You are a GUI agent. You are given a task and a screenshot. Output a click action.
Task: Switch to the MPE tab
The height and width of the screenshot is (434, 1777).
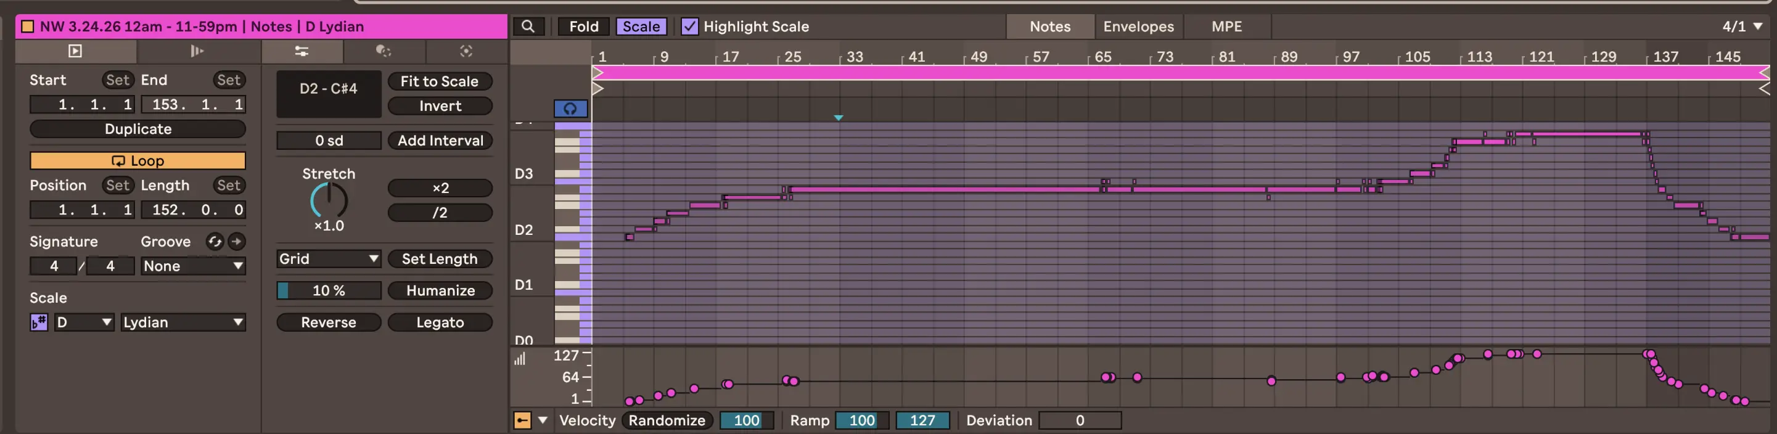[x=1226, y=27]
